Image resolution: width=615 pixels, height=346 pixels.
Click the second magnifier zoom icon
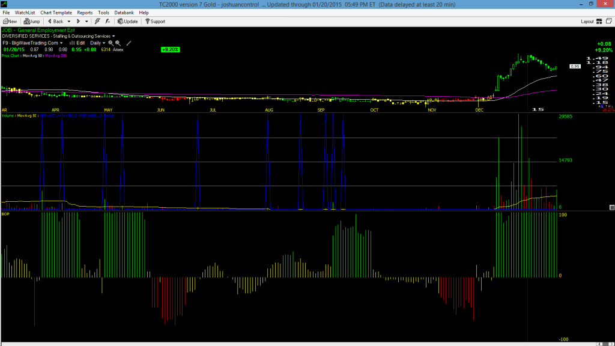(x=118, y=43)
